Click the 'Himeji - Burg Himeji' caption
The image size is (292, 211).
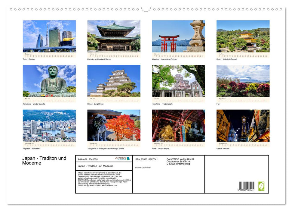coord(95,104)
